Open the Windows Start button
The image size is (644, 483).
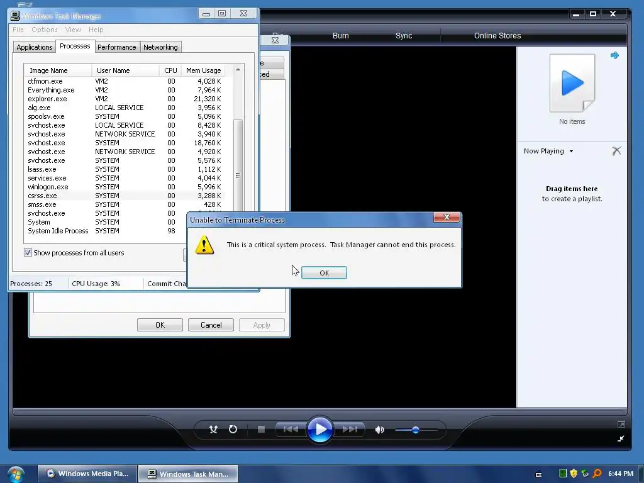click(15, 474)
